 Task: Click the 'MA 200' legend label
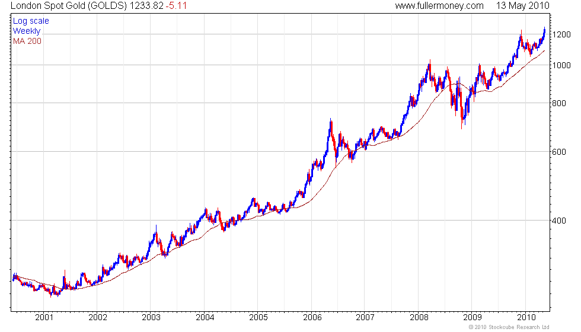pyautogui.click(x=27, y=41)
